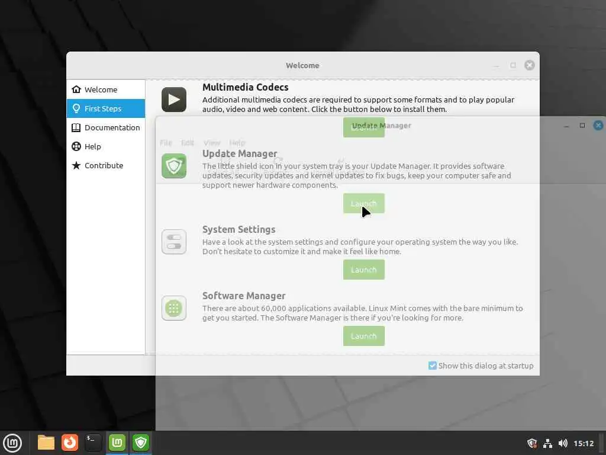Screen dimensions: 606x455
Task: Open the Documentation section
Action: (x=105, y=127)
